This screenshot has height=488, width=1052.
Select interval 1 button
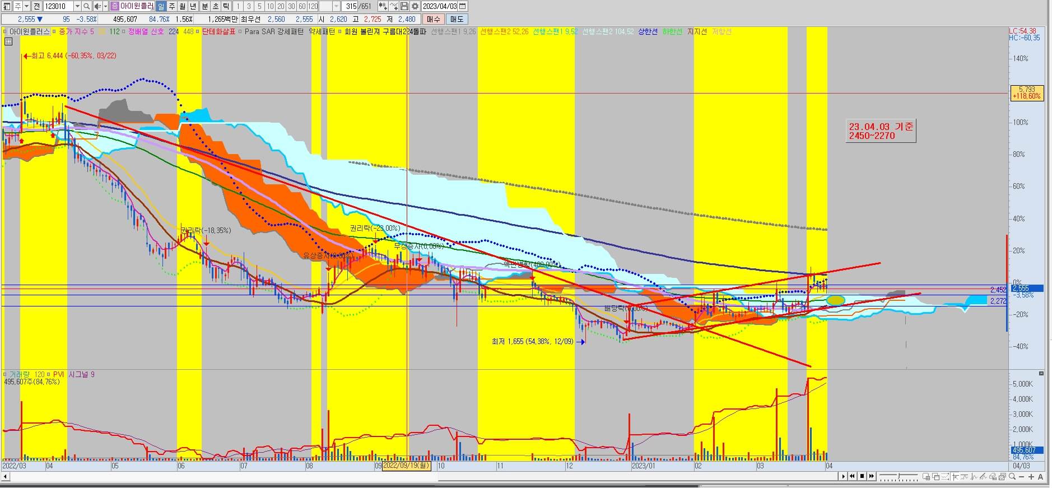click(238, 6)
